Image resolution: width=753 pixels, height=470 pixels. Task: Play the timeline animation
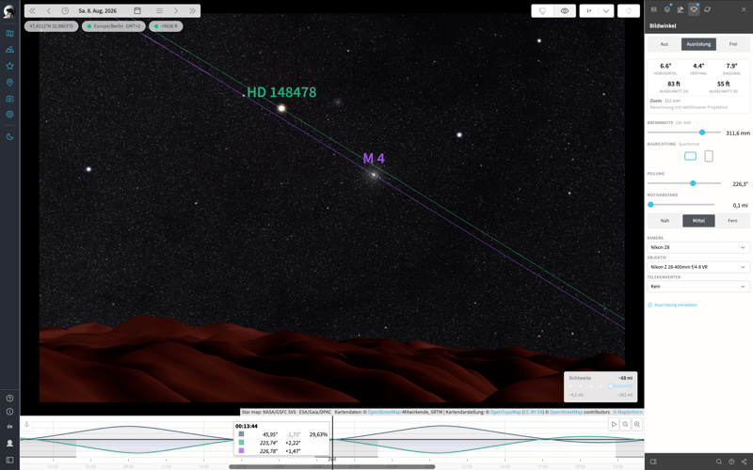614,424
